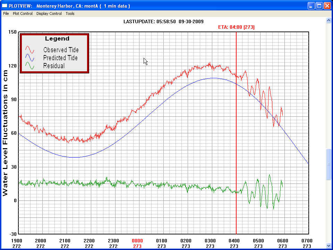Click the '0500 273' time axis label
Viewport: 333px width, 250px height.
click(x=258, y=243)
